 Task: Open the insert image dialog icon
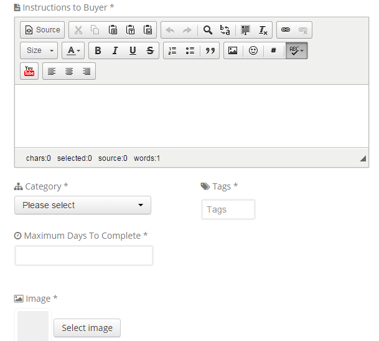click(x=233, y=50)
